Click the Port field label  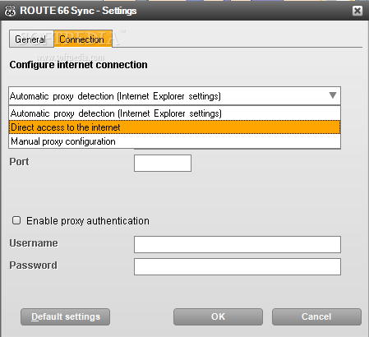point(19,162)
